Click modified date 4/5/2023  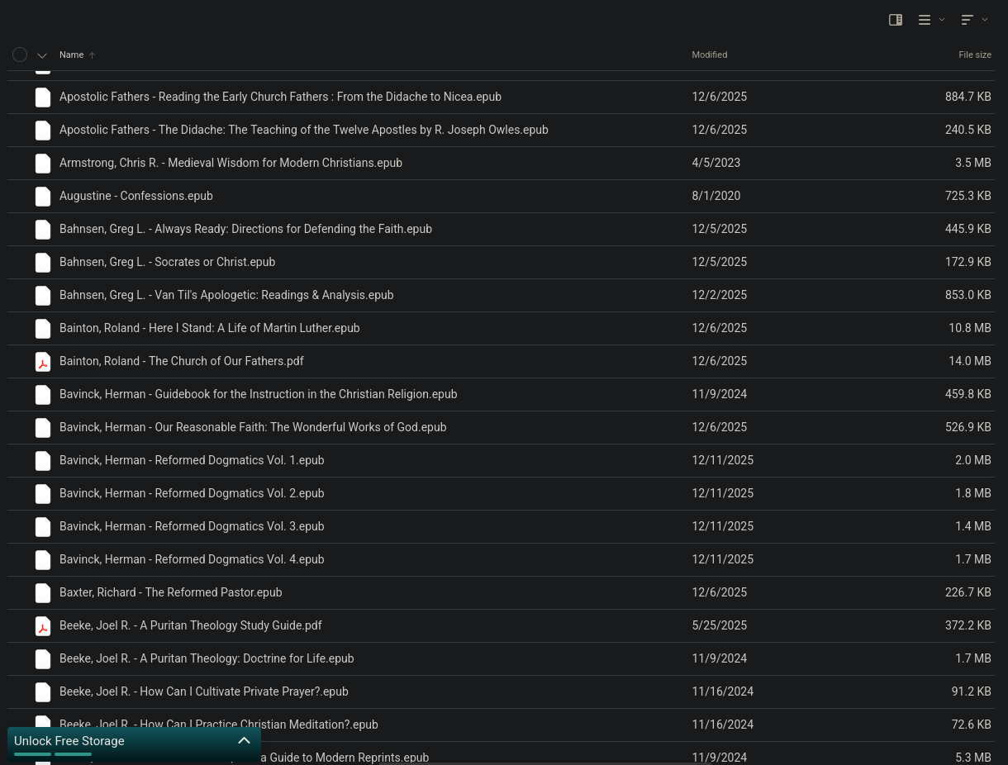pyautogui.click(x=716, y=163)
